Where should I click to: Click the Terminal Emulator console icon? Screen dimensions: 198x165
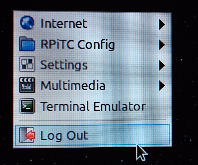coord(27,106)
